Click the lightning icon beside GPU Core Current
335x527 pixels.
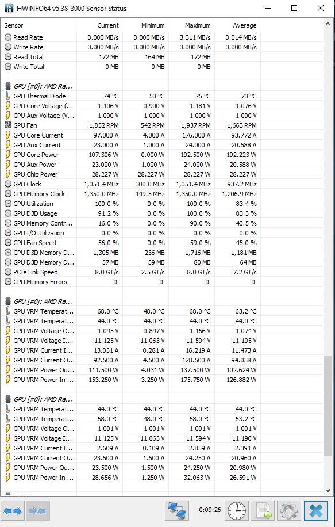[7, 135]
